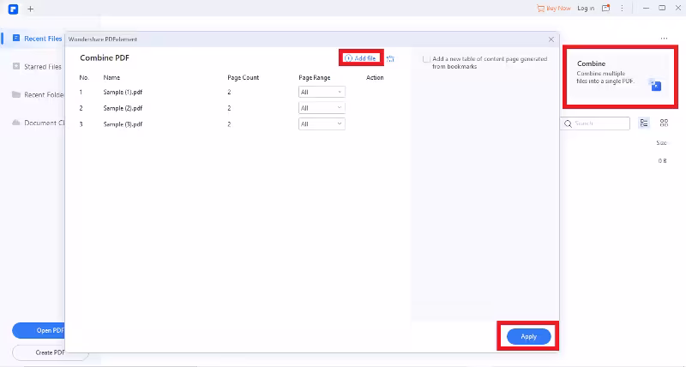Image resolution: width=686 pixels, height=367 pixels.
Task: Click the Search field in main window
Action: (x=595, y=123)
